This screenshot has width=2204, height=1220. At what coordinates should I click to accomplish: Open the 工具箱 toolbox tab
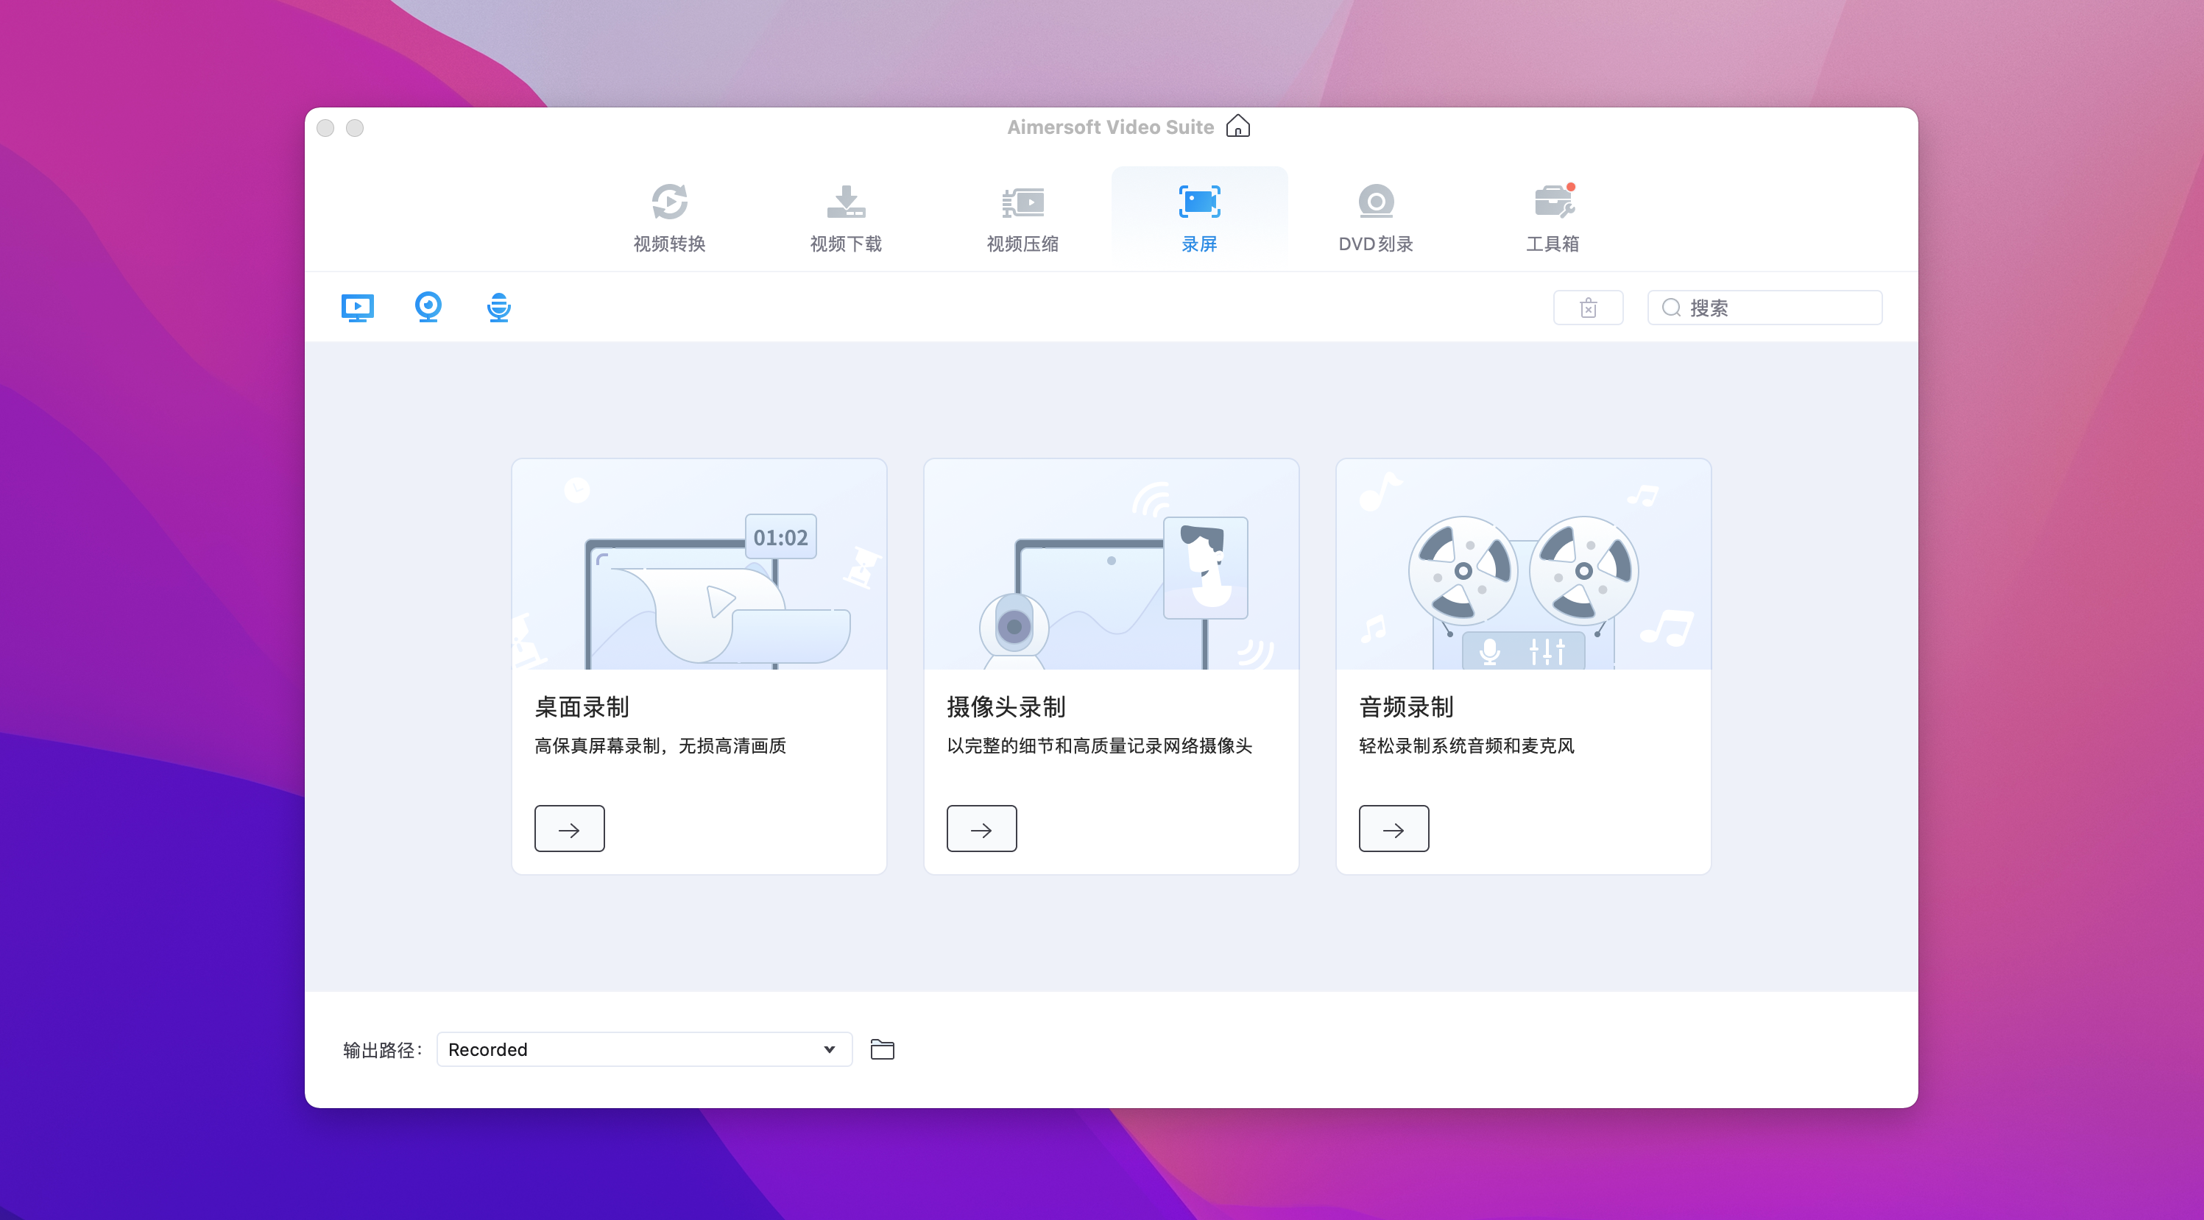pyautogui.click(x=1552, y=218)
